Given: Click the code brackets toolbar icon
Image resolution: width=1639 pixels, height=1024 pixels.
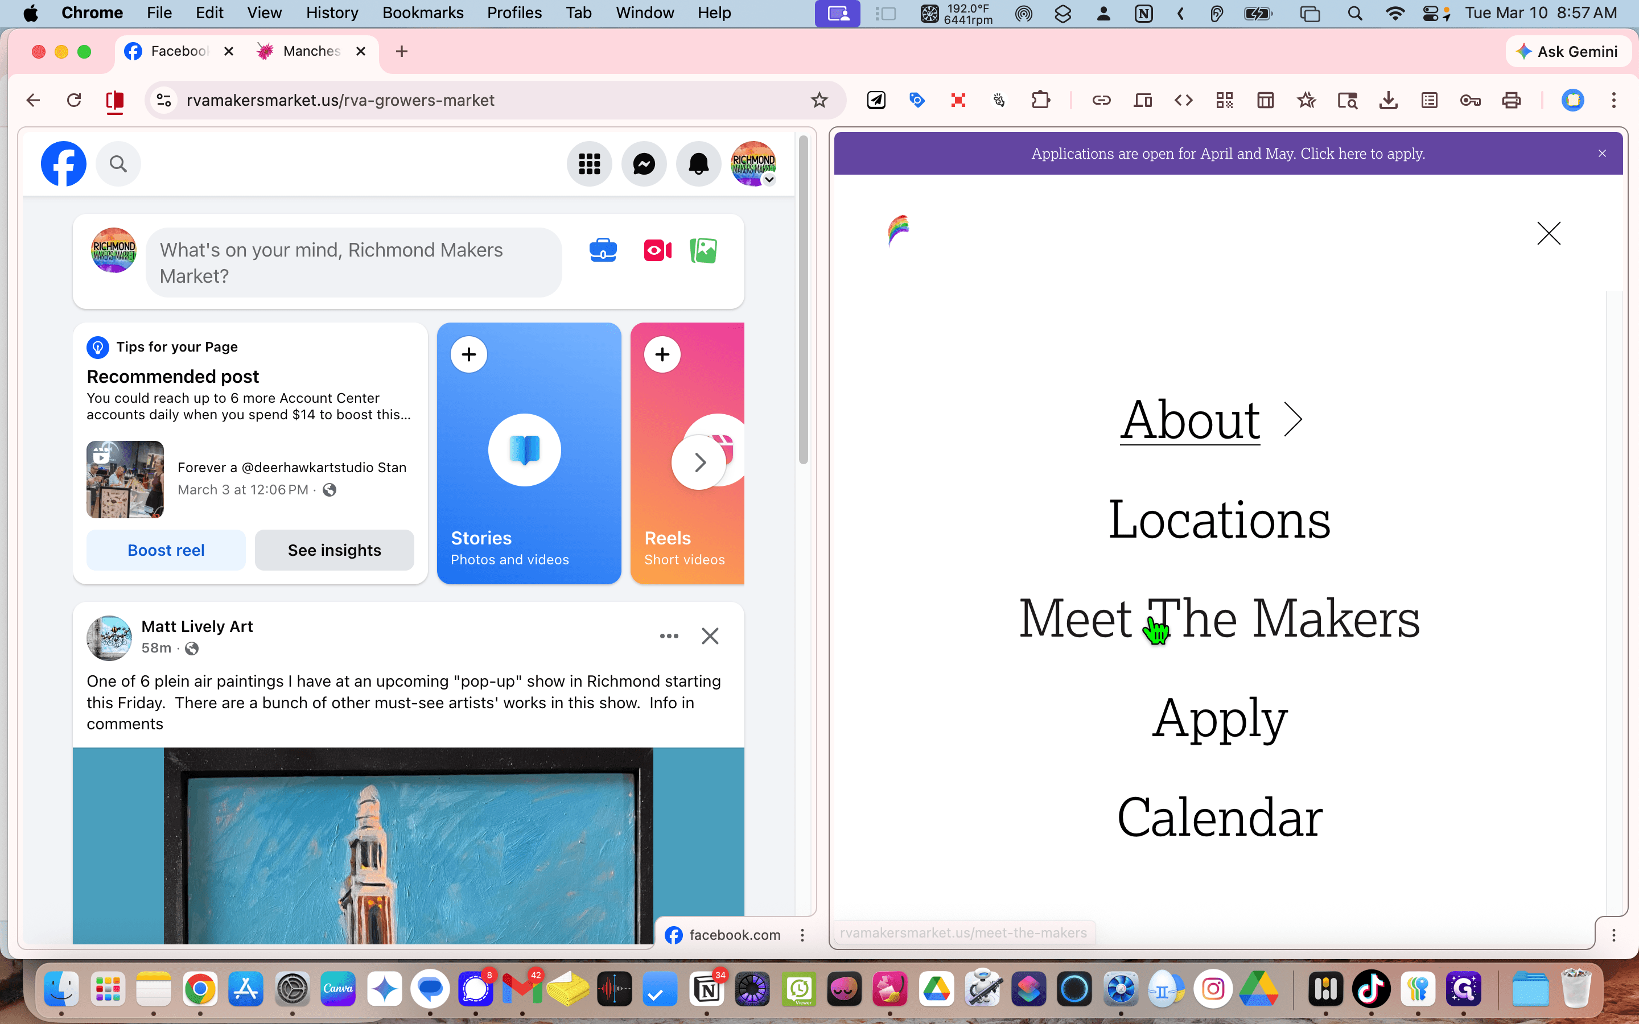Looking at the screenshot, I should tap(1183, 100).
